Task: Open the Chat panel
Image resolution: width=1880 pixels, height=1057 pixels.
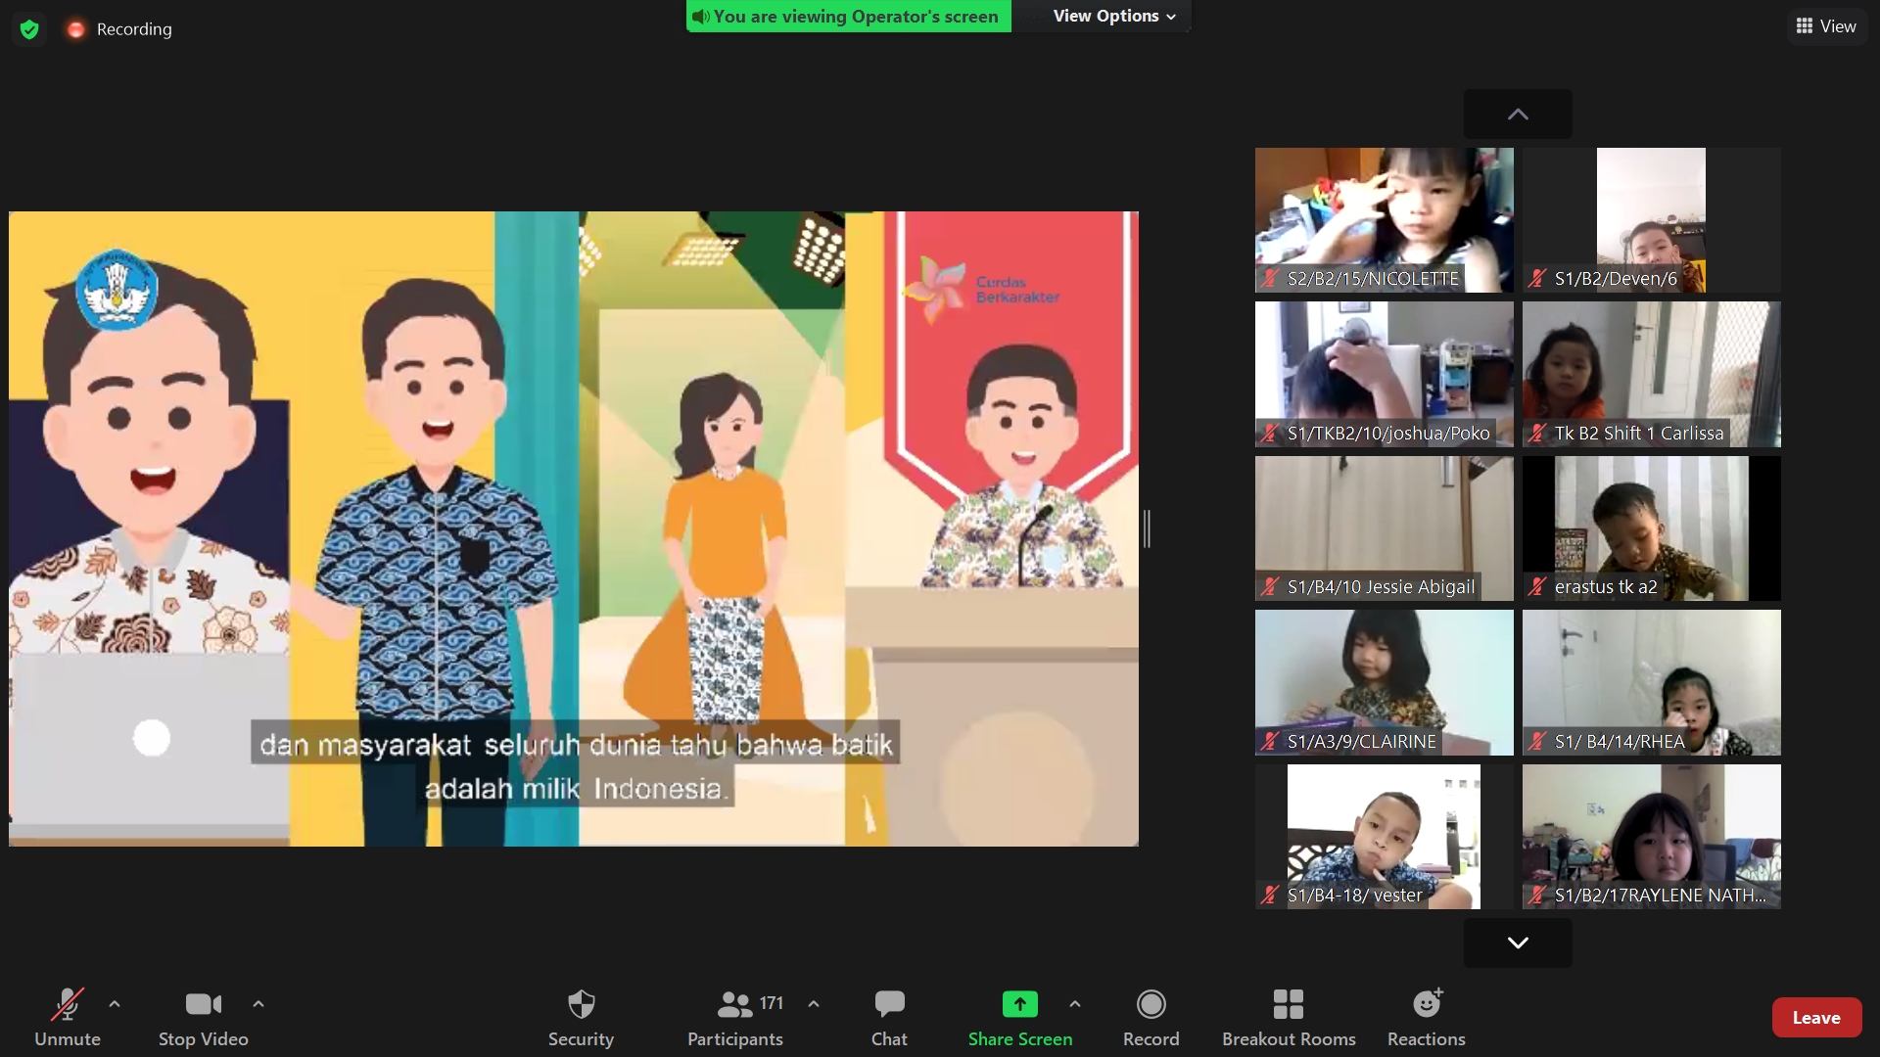Action: pos(889,1017)
